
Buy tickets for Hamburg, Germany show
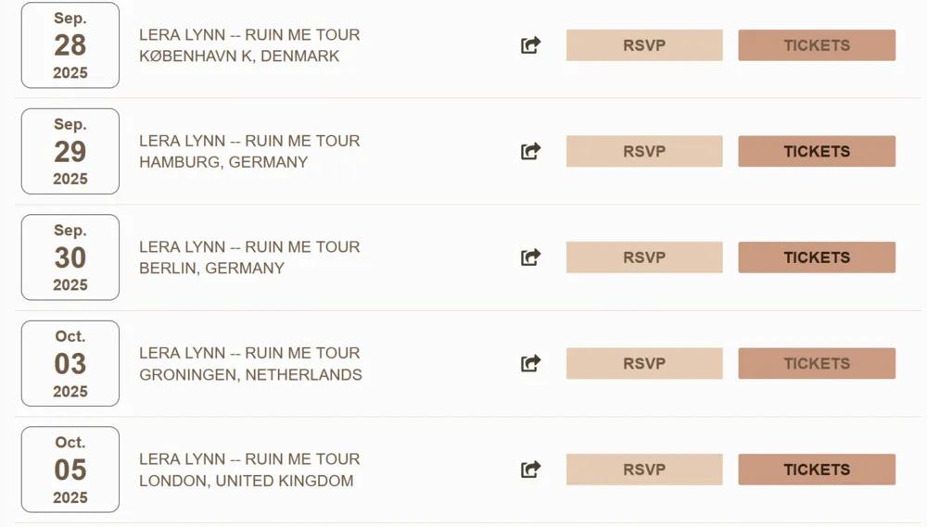(817, 151)
